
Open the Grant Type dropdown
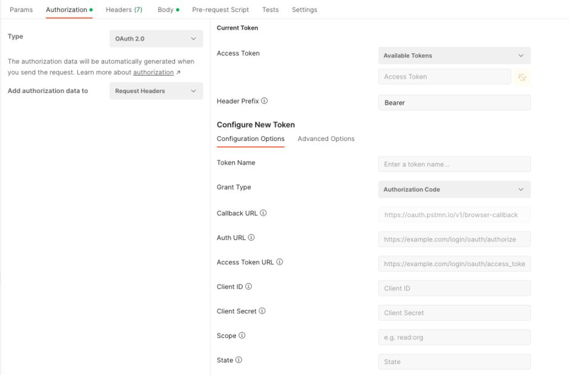click(454, 189)
